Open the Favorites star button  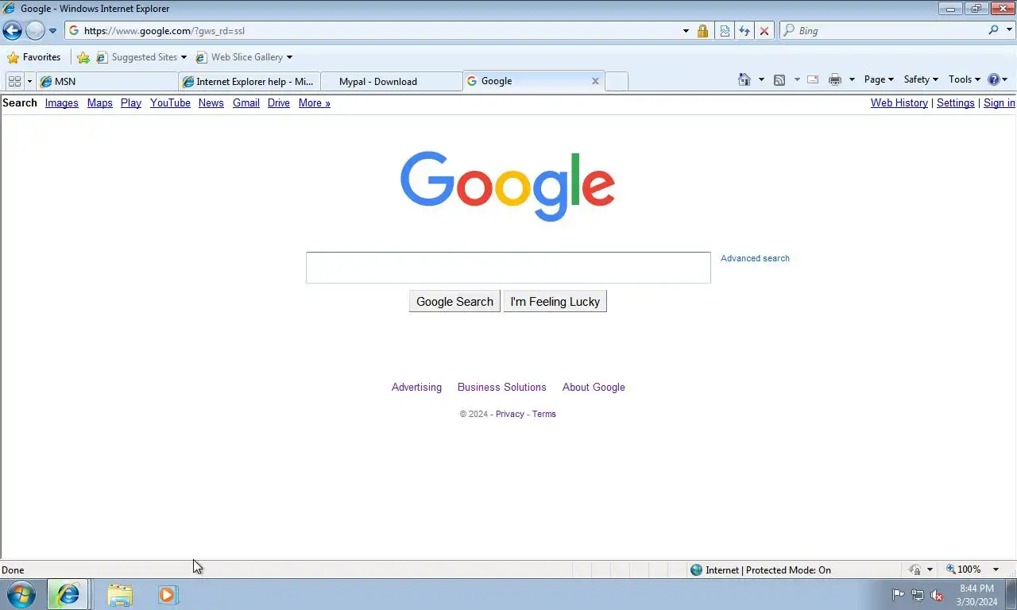(33, 57)
